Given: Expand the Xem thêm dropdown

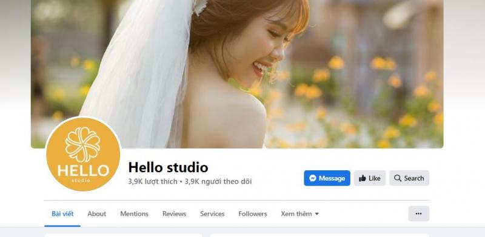Looking at the screenshot, I should pos(299,214).
